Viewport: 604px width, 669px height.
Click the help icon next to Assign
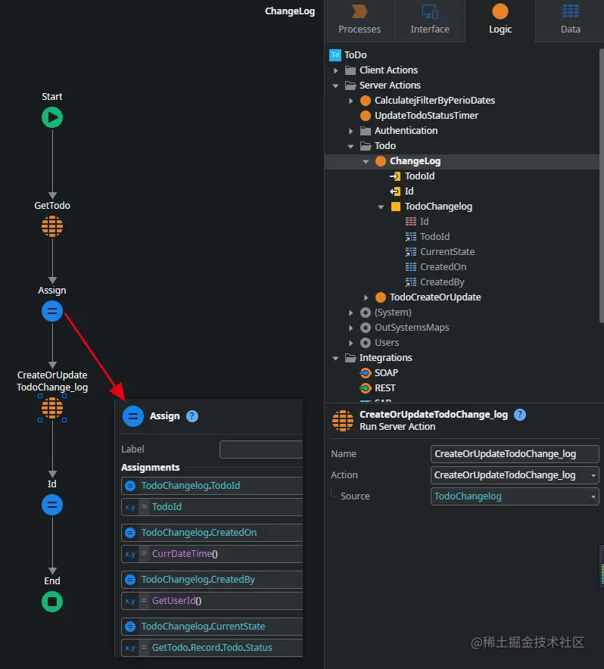192,416
